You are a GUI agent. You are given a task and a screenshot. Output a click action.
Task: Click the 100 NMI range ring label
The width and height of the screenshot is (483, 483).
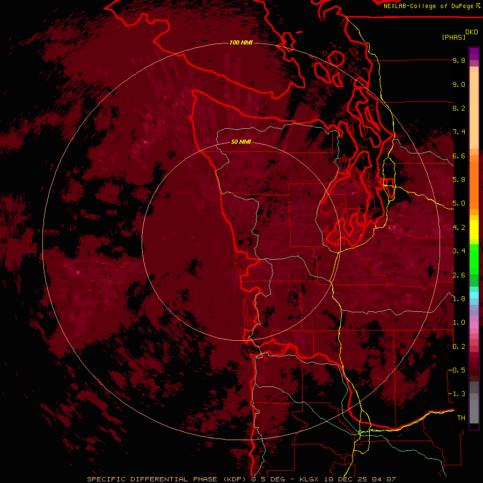click(241, 42)
